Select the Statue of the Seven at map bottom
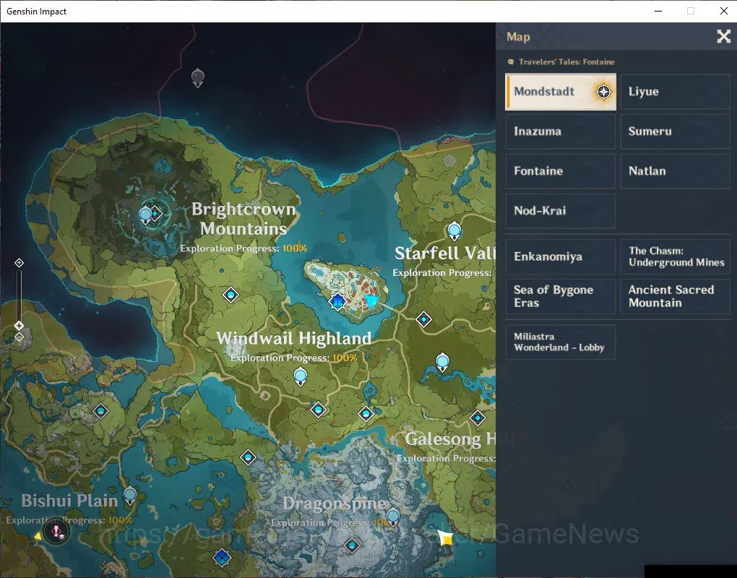 (222, 558)
